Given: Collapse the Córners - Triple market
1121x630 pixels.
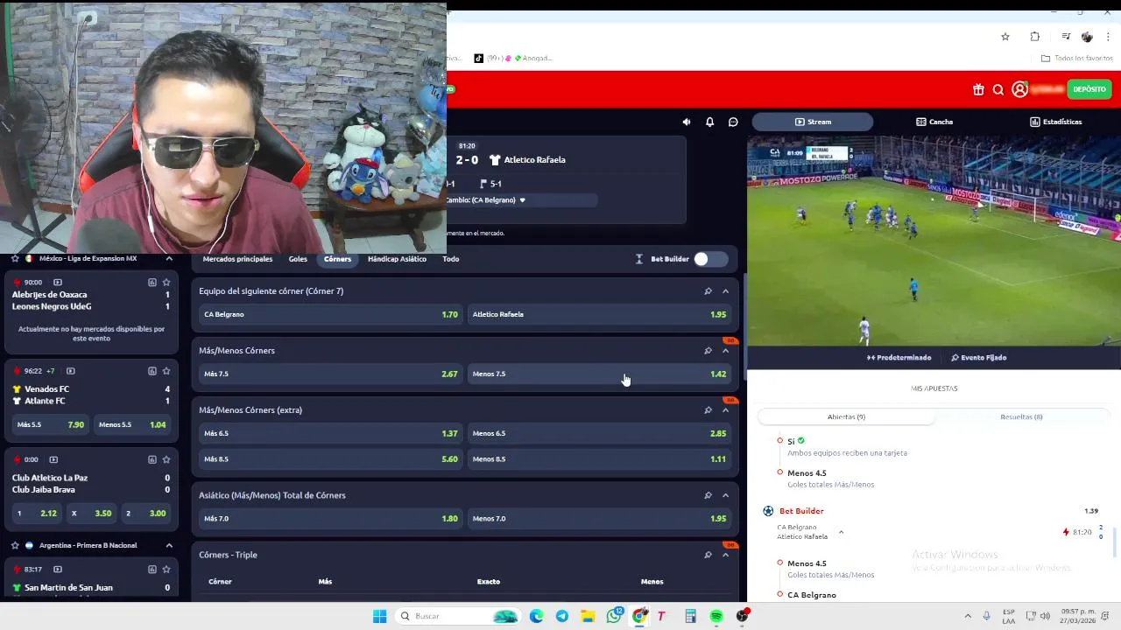Looking at the screenshot, I should click(725, 555).
